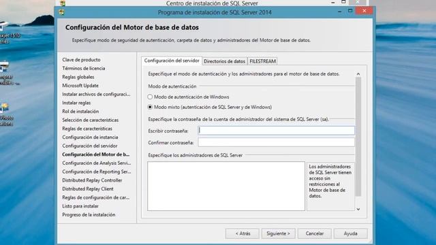Select Configuración de Reporting Services step
This screenshot has height=245, width=436.
coord(96,171)
